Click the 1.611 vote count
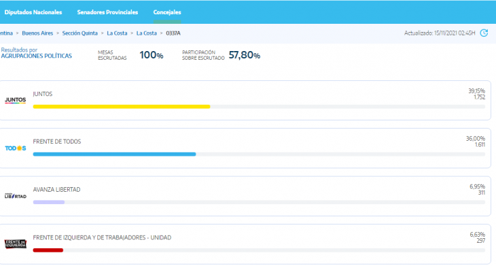 480,145
